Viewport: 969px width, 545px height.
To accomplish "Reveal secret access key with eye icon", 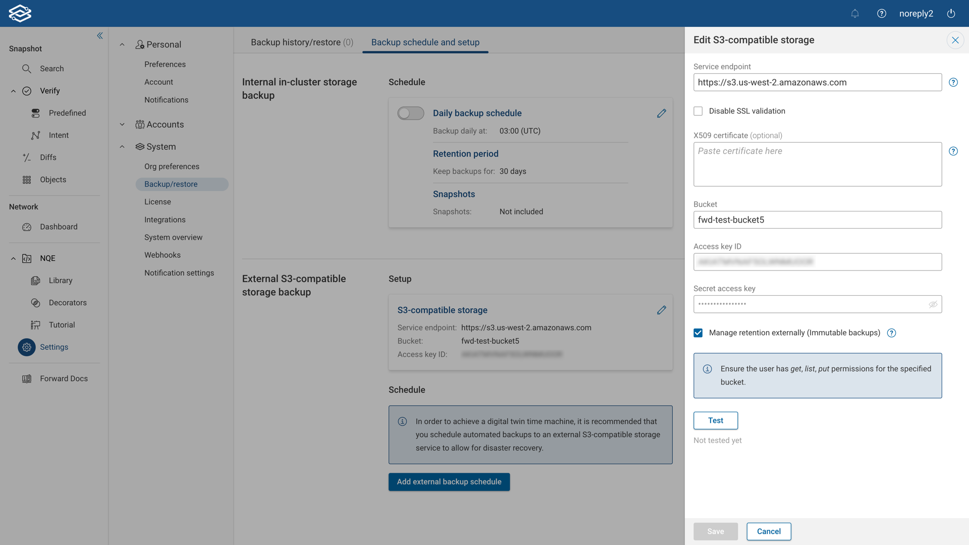I will click(933, 304).
